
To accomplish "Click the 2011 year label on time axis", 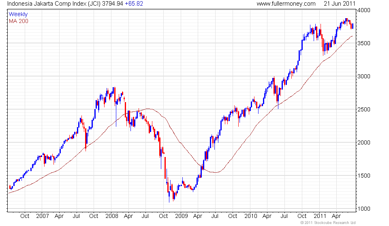I will point(320,216).
